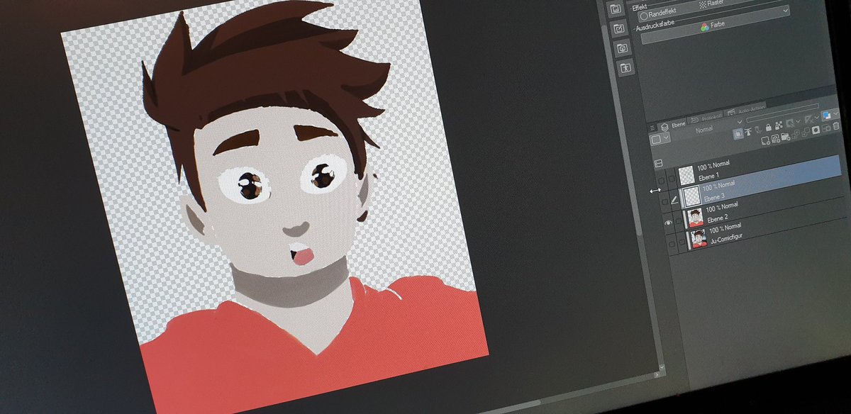The image size is (851, 414).
Task: Create a new raster layer
Action: pos(765,141)
